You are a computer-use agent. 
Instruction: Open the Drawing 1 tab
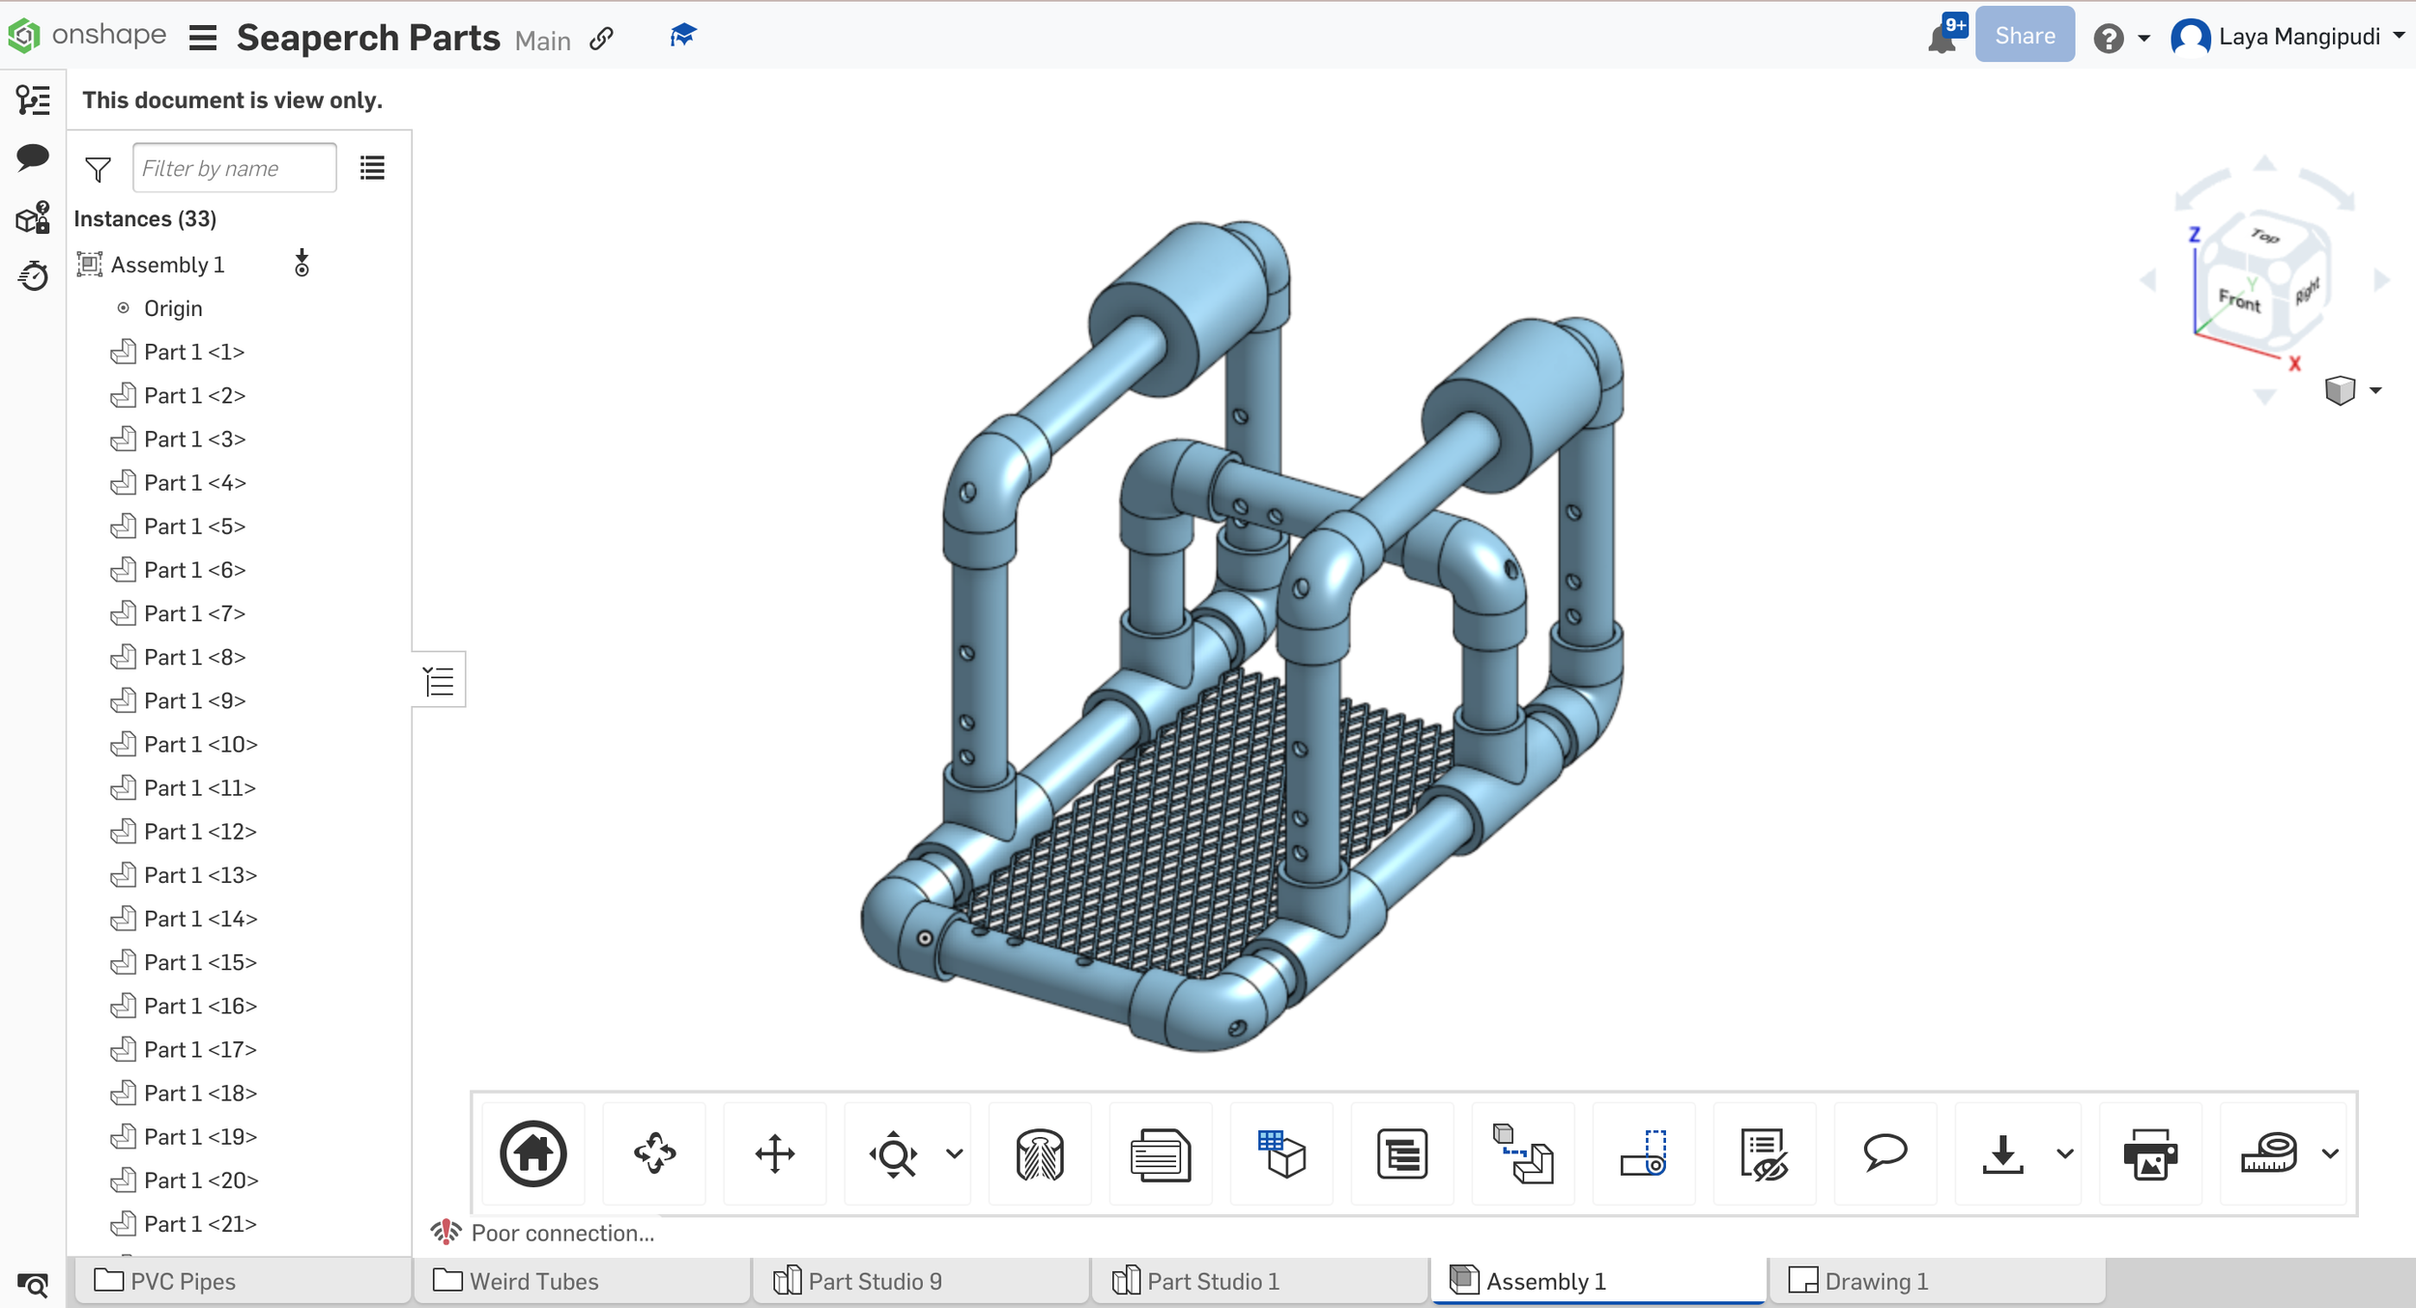point(1875,1281)
